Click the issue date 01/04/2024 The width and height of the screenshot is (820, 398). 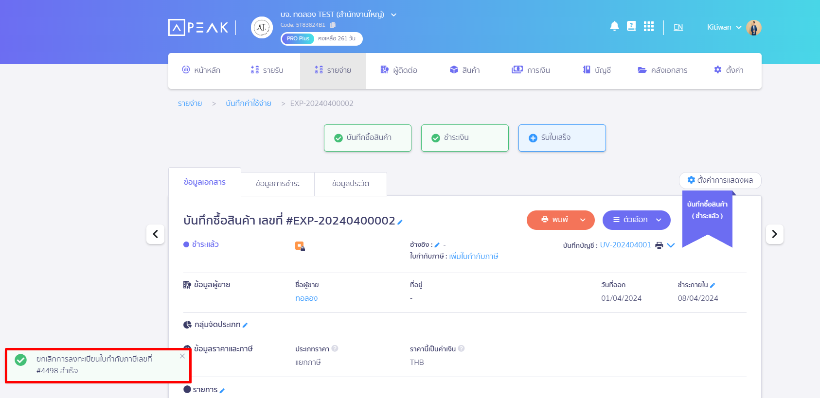click(622, 298)
